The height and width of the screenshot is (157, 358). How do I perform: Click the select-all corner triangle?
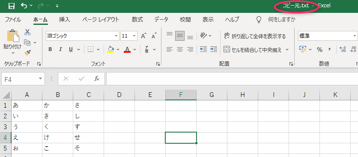(x=6, y=95)
